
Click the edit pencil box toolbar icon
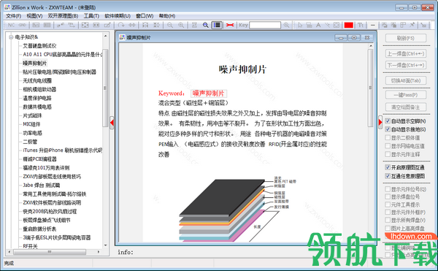[x=107, y=25]
